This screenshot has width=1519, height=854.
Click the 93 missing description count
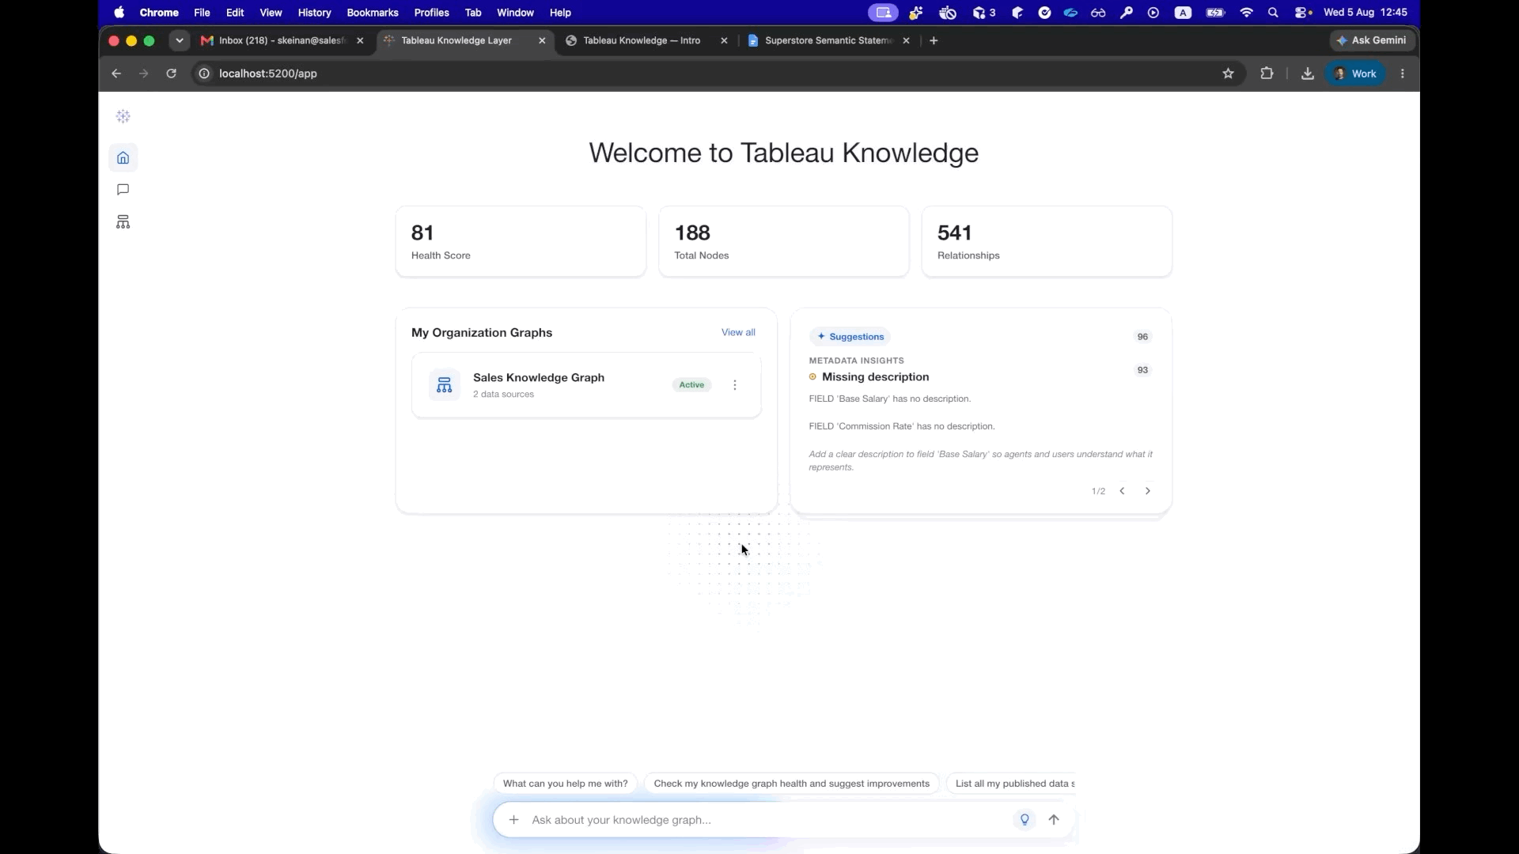1142,370
